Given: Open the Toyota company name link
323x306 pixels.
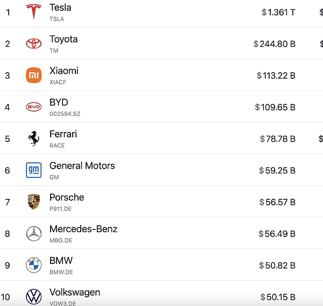Looking at the screenshot, I should pos(64,39).
